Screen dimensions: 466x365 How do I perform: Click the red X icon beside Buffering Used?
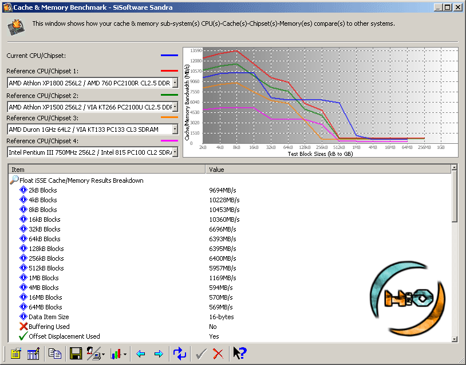tap(23, 327)
